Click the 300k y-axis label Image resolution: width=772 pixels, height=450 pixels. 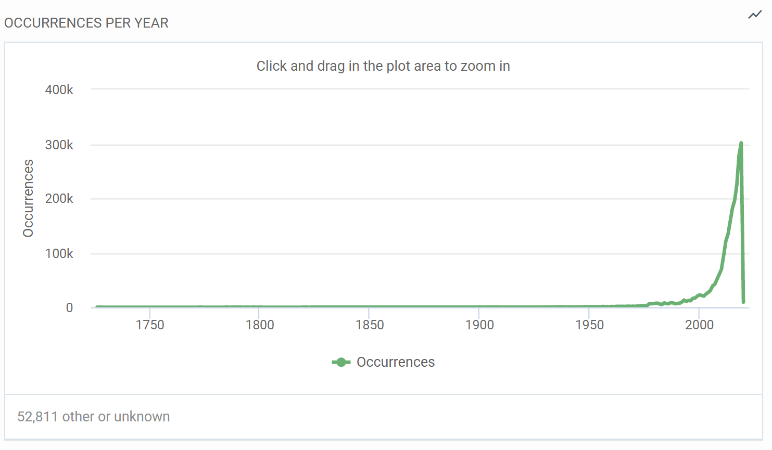59,145
